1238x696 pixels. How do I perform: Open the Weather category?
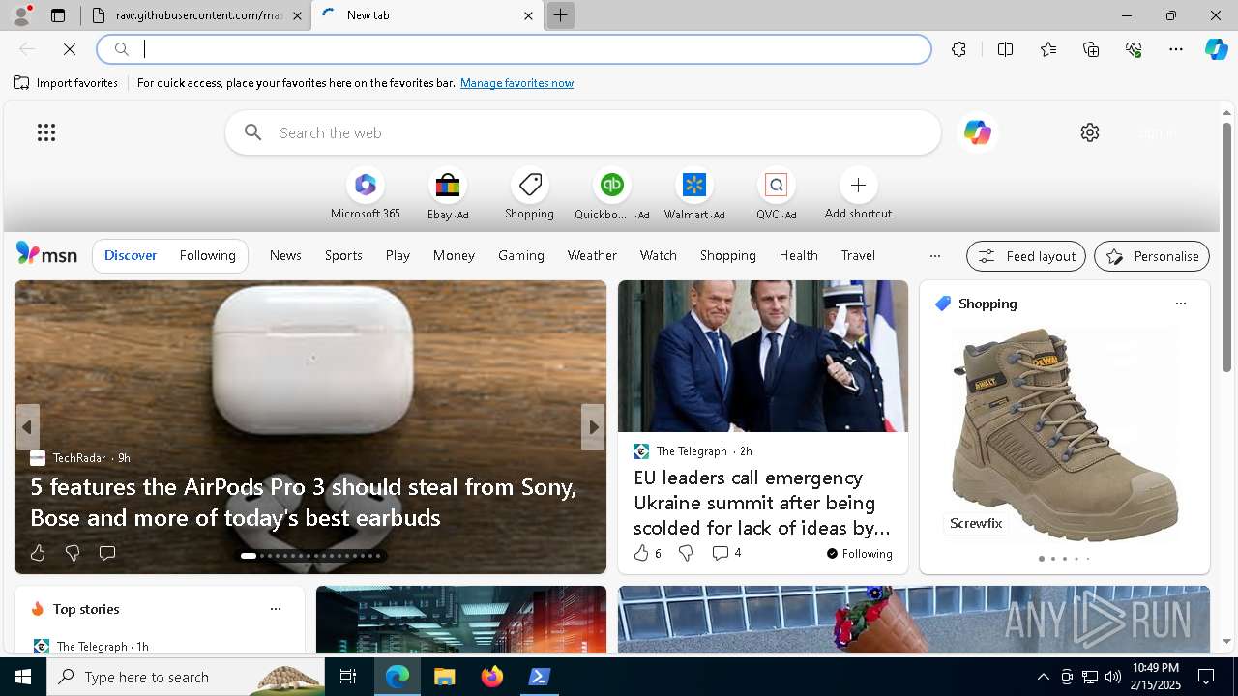tap(592, 255)
